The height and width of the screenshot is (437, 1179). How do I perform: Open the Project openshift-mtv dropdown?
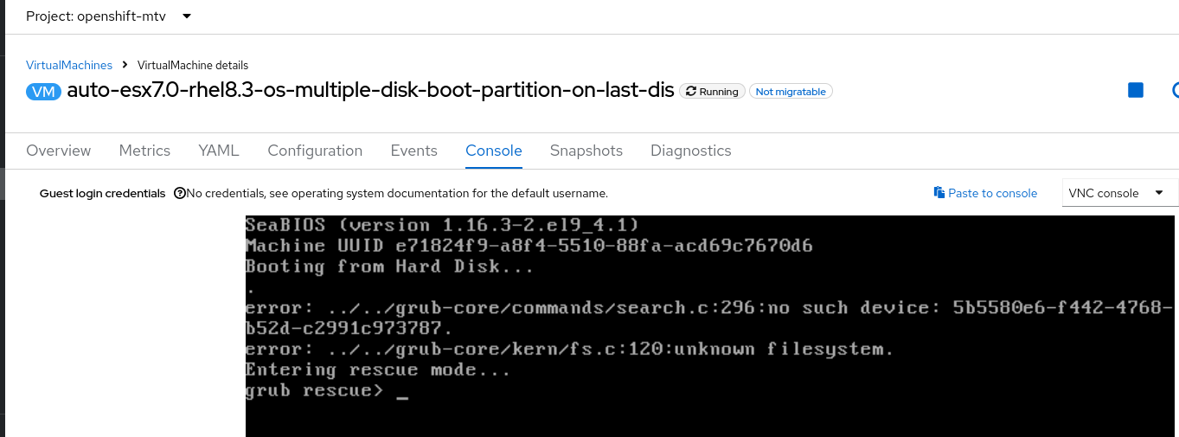tap(109, 16)
